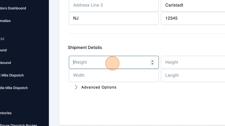Click the Length input field

[x=193, y=75]
